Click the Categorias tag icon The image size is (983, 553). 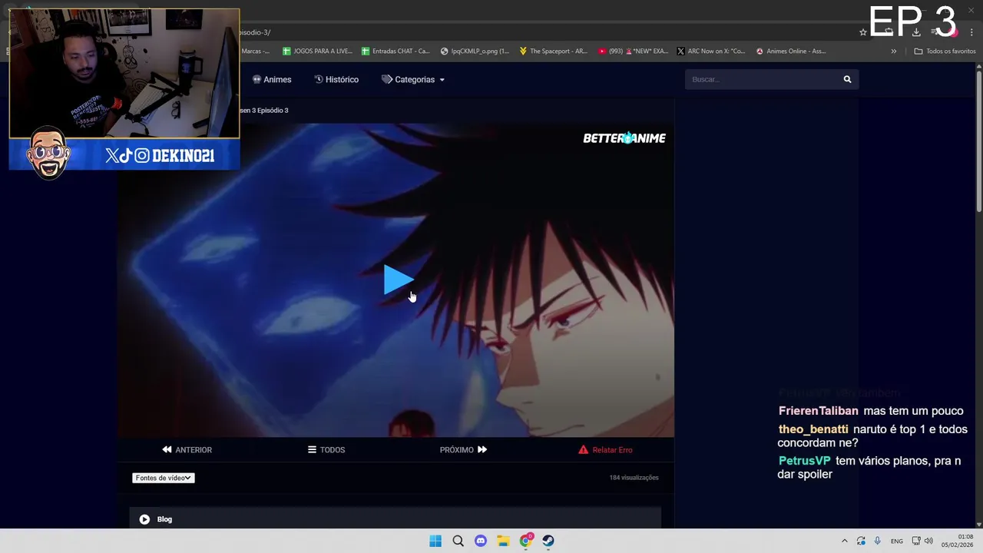point(387,79)
